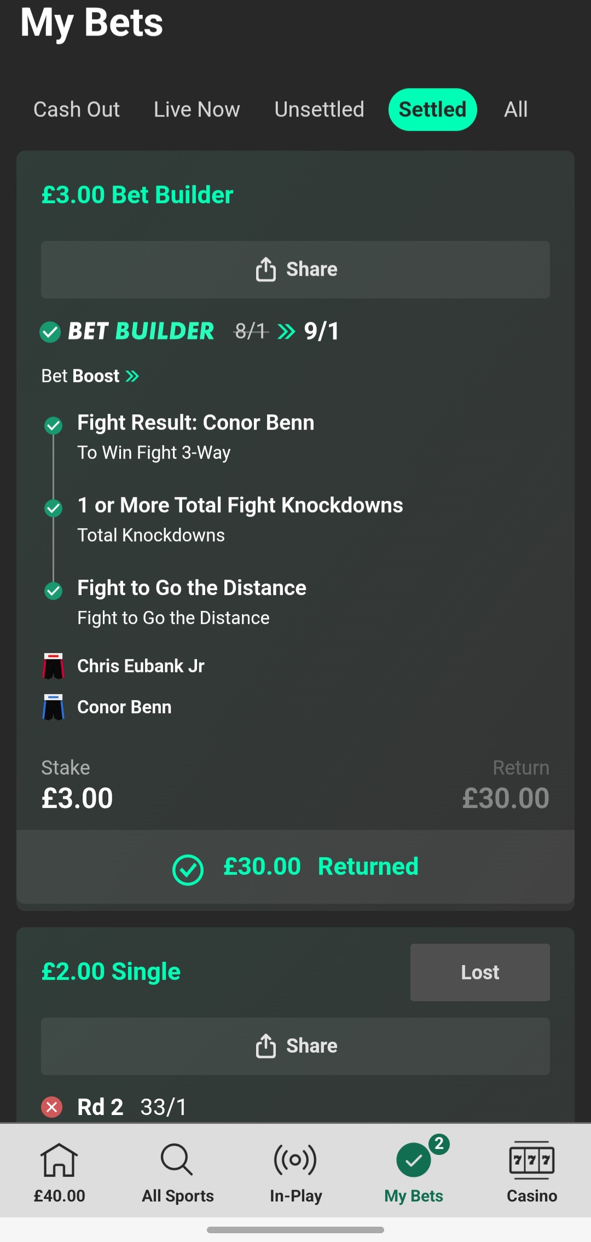Tap green tick next to Fight Result: Conor Benn
Screen dimensions: 591x1242
point(54,425)
